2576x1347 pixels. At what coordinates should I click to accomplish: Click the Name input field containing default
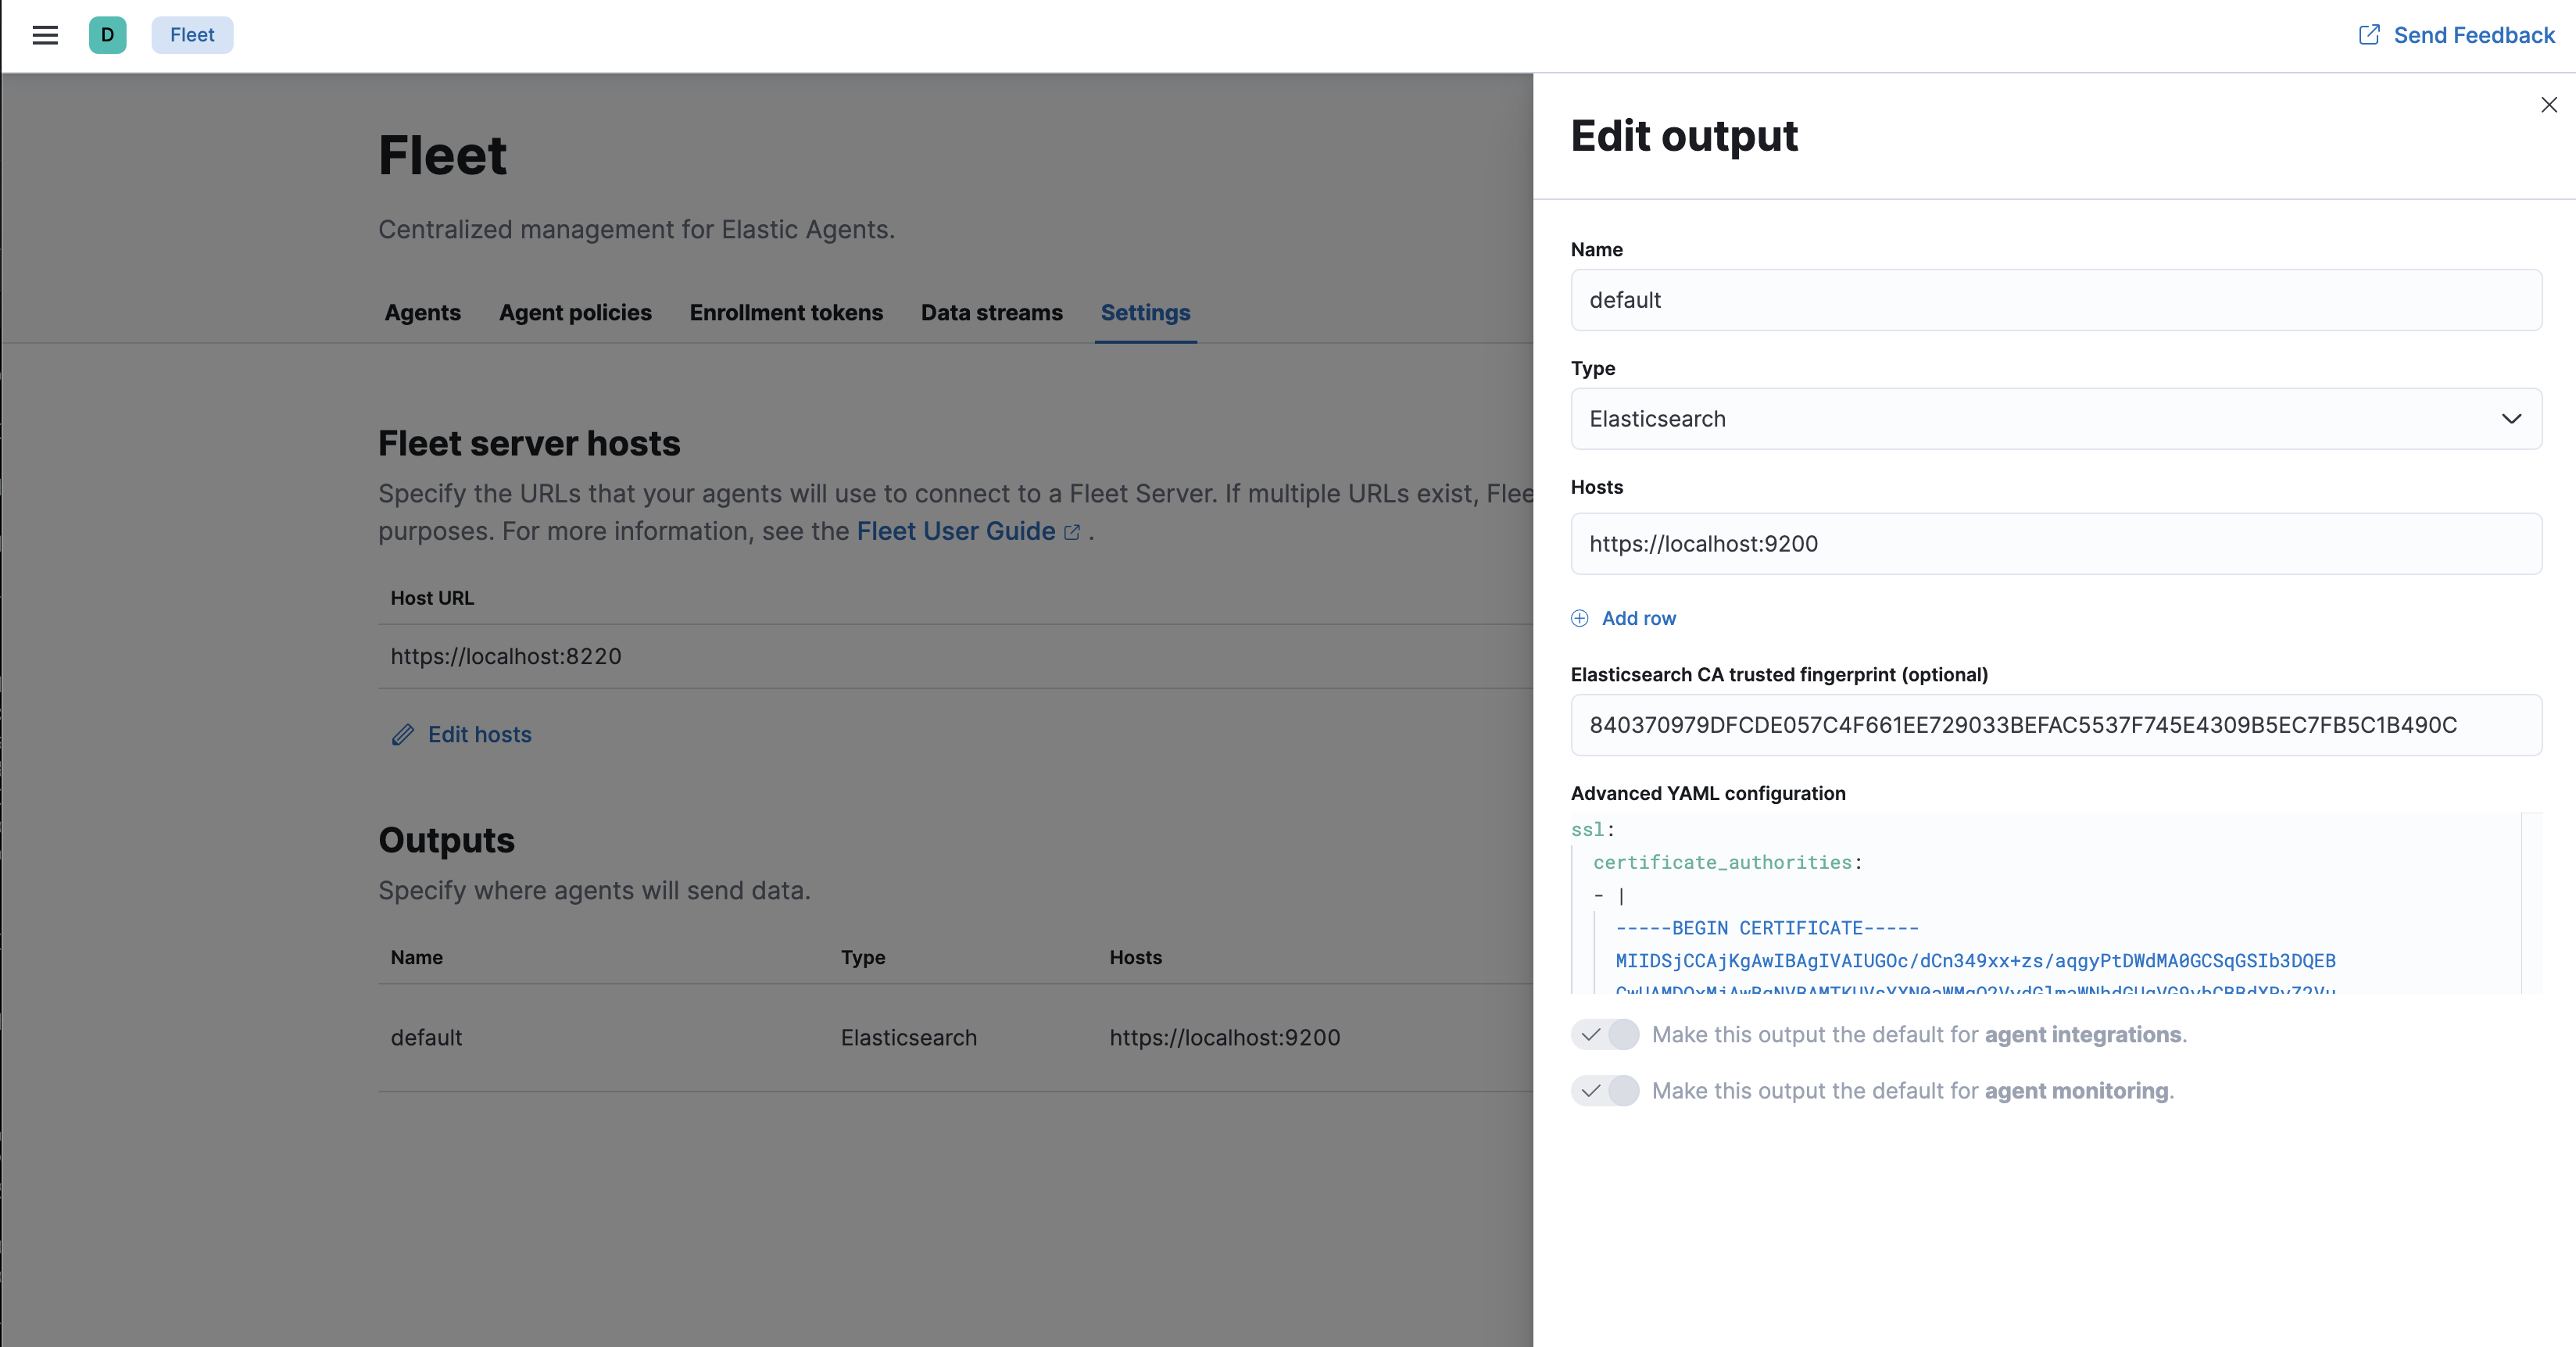coord(2055,300)
